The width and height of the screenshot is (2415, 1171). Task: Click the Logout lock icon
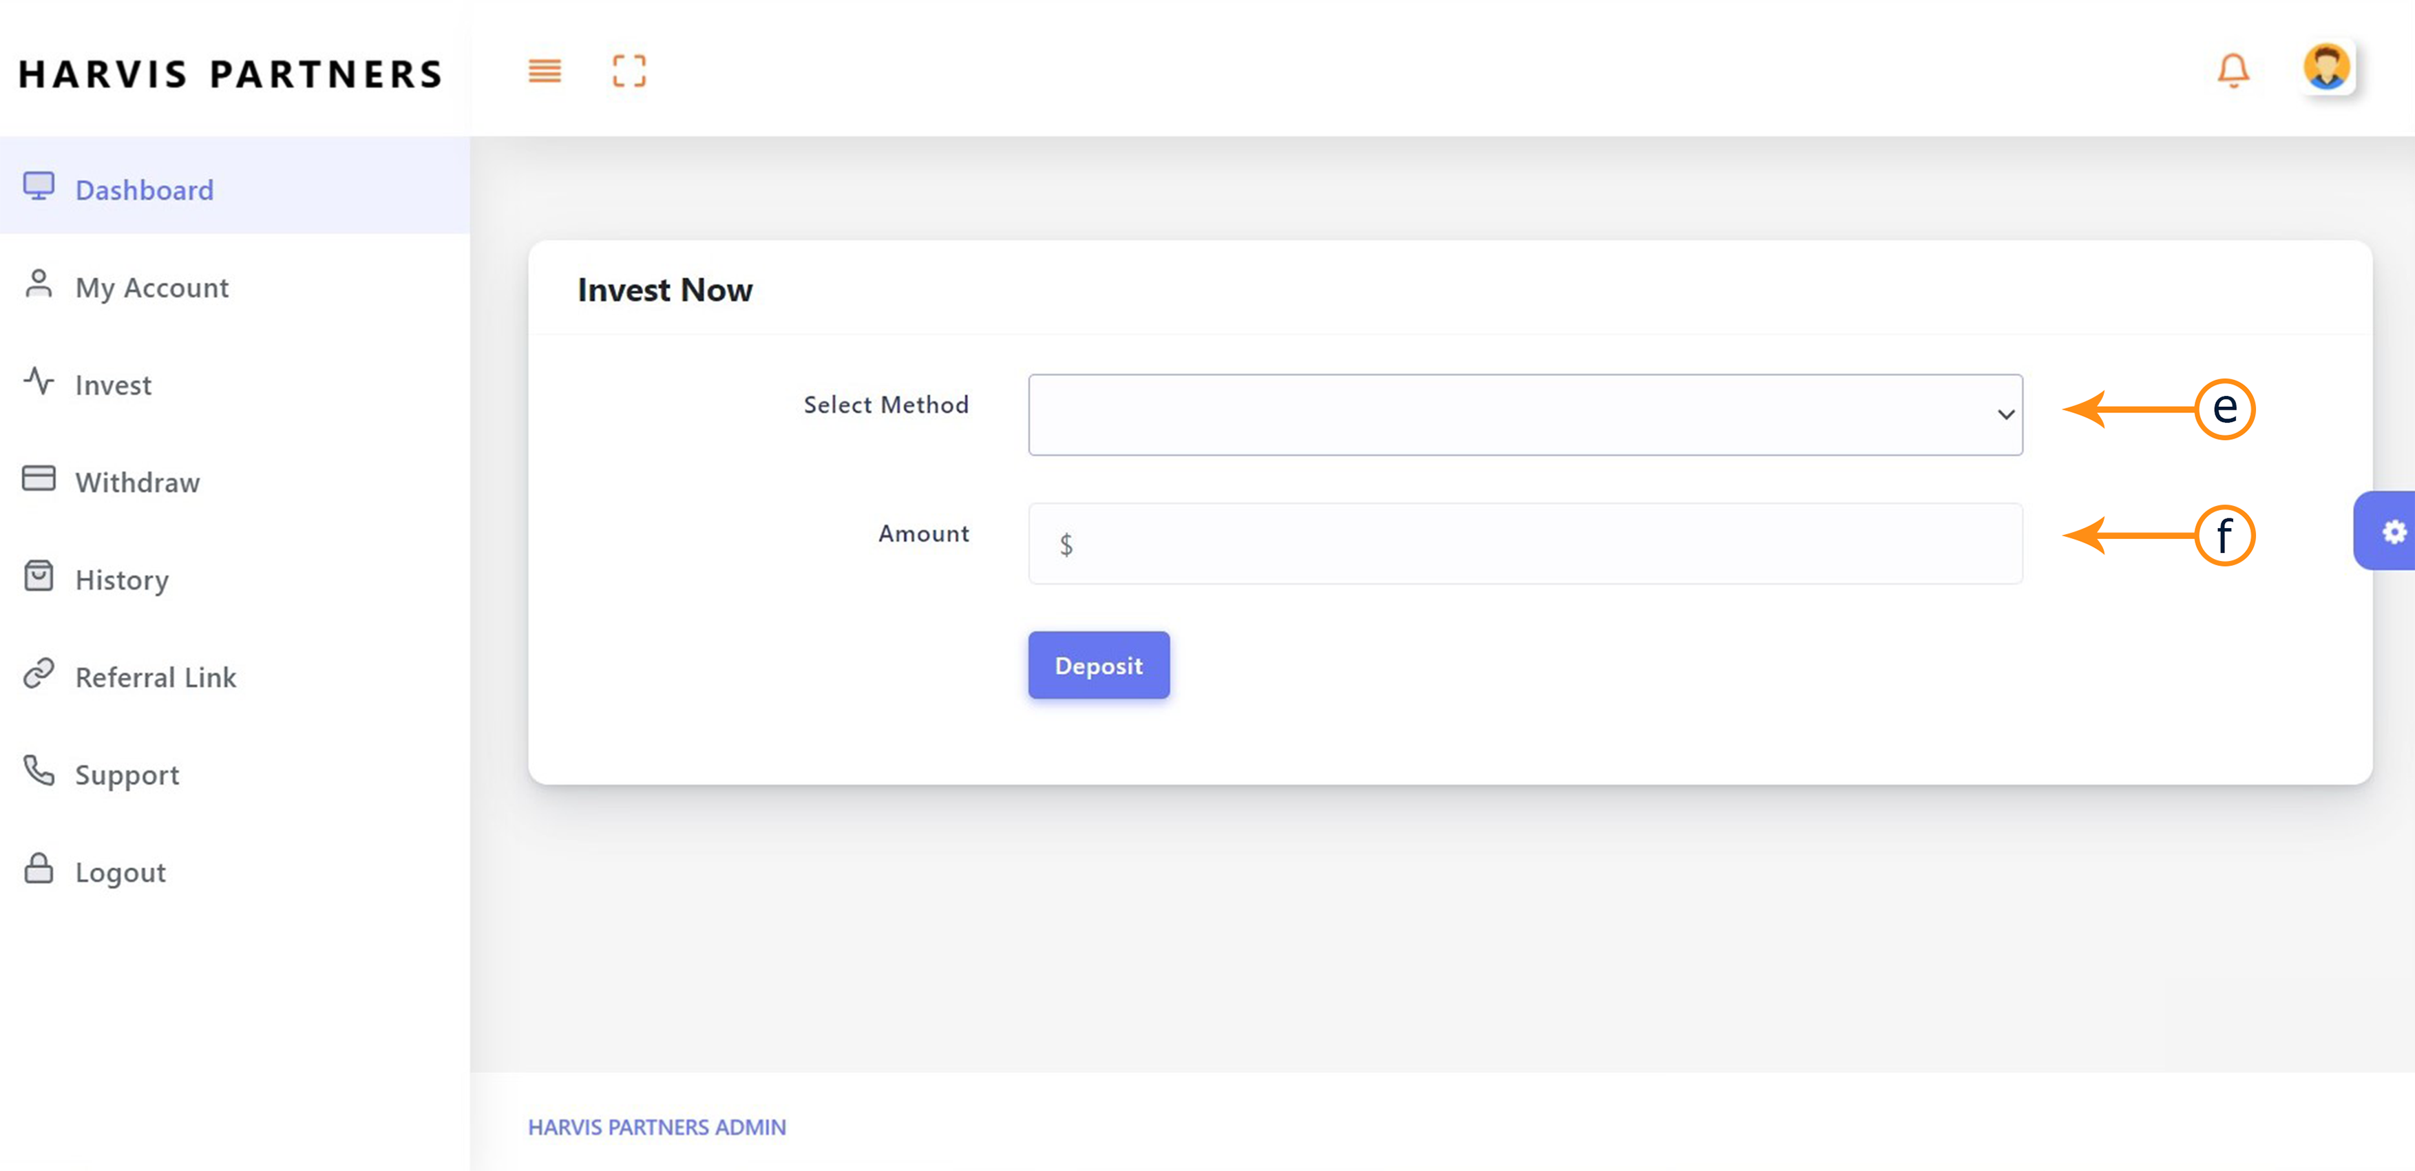click(x=39, y=869)
